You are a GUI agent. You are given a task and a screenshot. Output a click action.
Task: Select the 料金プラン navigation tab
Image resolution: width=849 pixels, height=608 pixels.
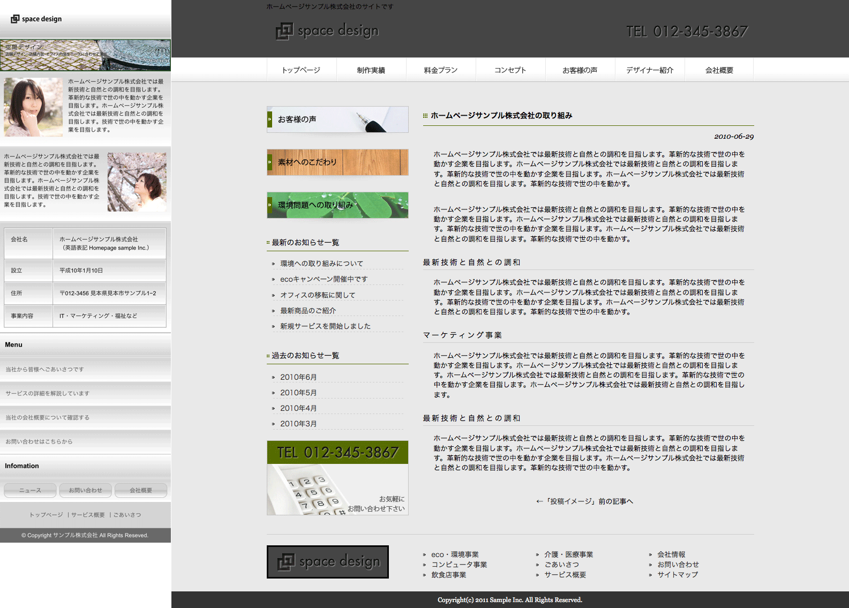coord(441,70)
